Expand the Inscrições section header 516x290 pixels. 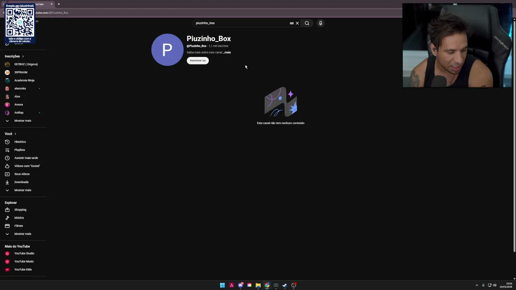14,56
